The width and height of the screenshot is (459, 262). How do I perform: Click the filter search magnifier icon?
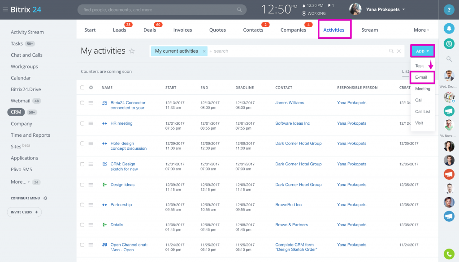click(x=391, y=51)
